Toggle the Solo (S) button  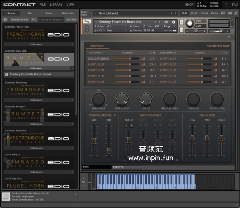click(x=182, y=22)
